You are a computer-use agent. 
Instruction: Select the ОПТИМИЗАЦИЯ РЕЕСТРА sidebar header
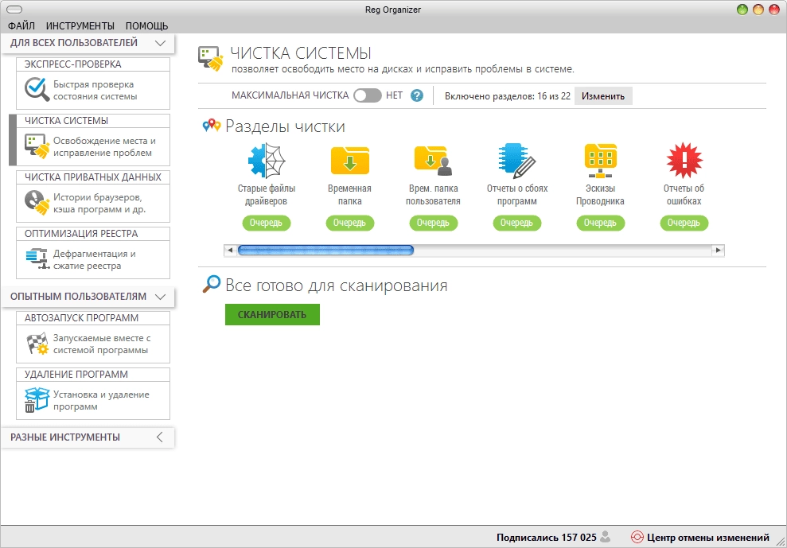pos(93,234)
